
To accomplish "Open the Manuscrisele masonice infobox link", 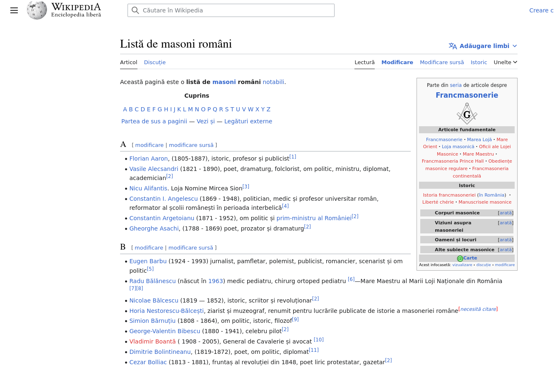I will [x=485, y=202].
